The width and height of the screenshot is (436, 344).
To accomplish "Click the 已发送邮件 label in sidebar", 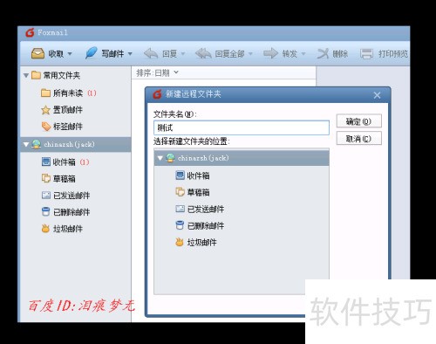I will click(x=72, y=196).
